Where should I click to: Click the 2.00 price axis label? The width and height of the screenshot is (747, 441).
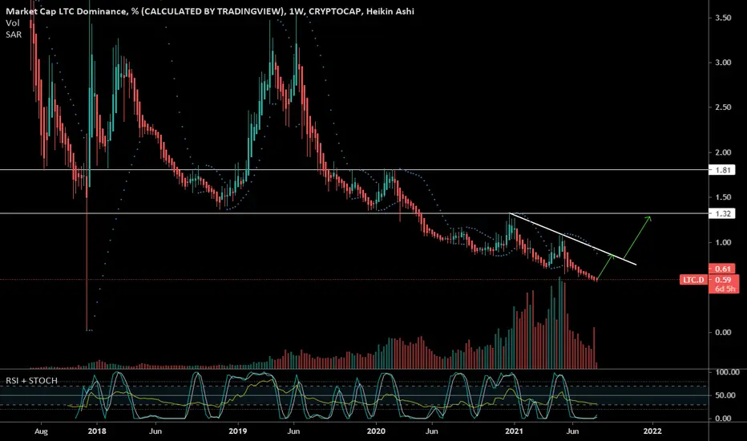[x=723, y=152]
